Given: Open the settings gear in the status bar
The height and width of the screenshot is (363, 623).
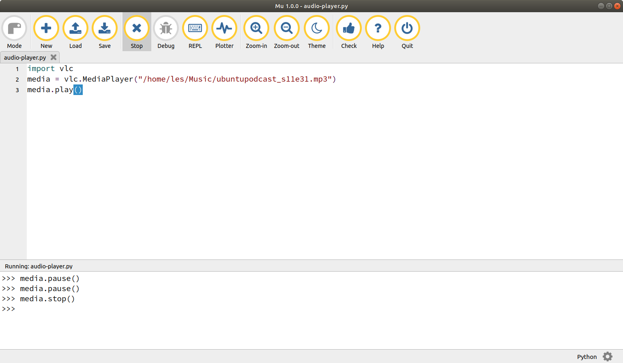Looking at the screenshot, I should (607, 357).
